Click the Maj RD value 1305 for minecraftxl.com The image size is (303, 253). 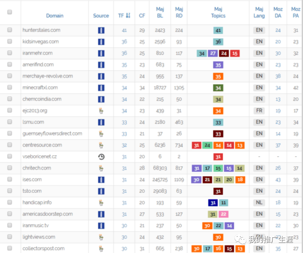click(x=179, y=88)
